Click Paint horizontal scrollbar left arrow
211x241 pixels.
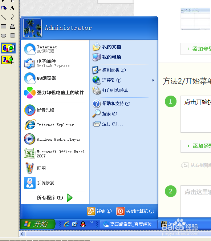click(x=22, y=234)
